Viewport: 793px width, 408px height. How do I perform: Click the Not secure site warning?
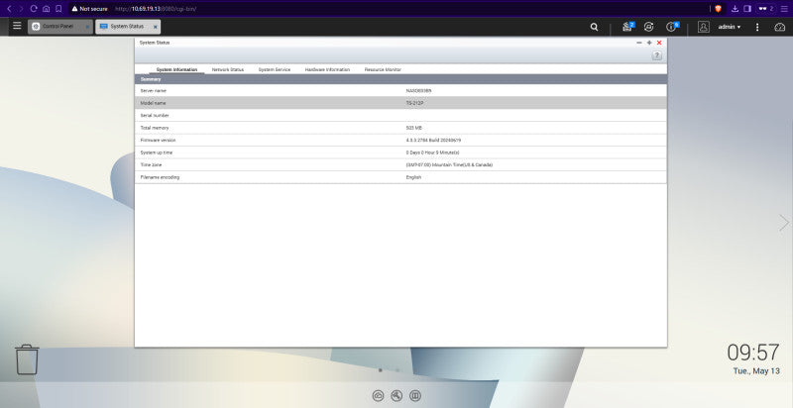tap(89, 9)
